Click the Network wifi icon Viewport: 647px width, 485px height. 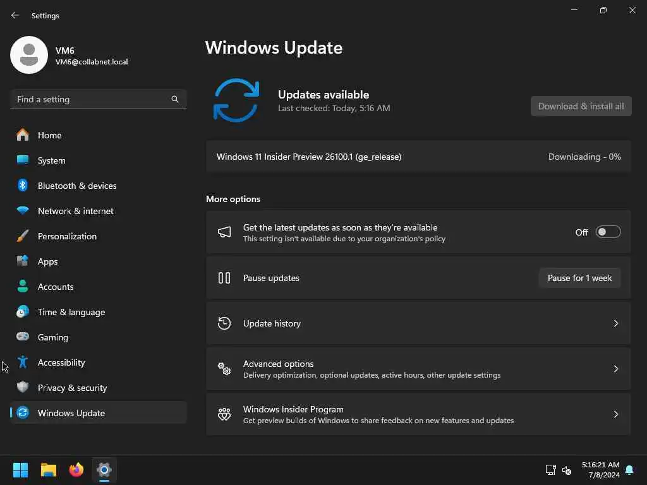[x=23, y=210]
